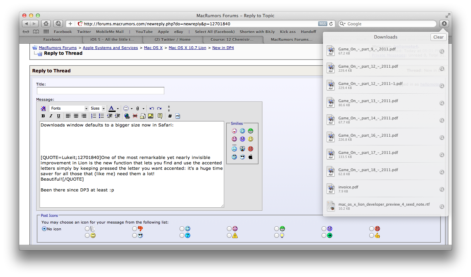Apply the black text color swatch
The image size is (471, 277).
point(112,109)
